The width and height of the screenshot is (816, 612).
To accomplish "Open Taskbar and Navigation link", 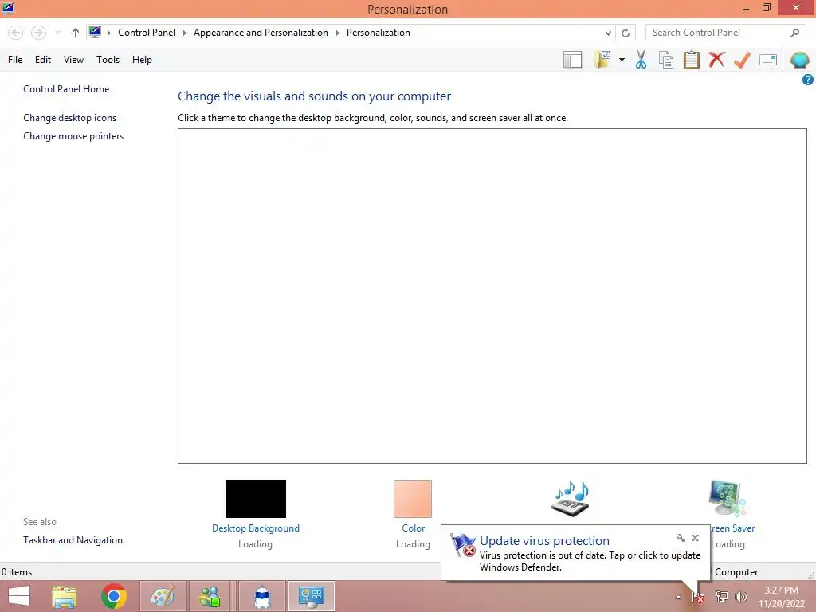I will (x=73, y=540).
